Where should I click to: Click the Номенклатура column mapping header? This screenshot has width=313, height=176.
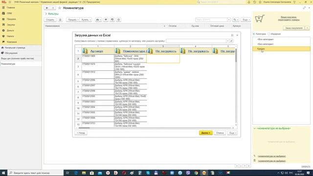(x=134, y=51)
